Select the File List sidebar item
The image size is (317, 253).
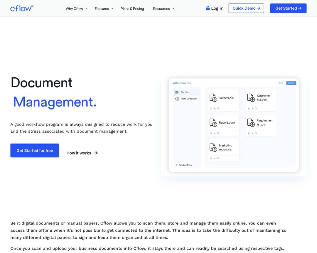click(187, 93)
